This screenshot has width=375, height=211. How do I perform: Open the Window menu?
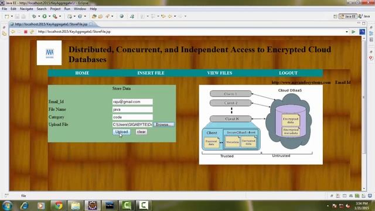click(x=80, y=9)
